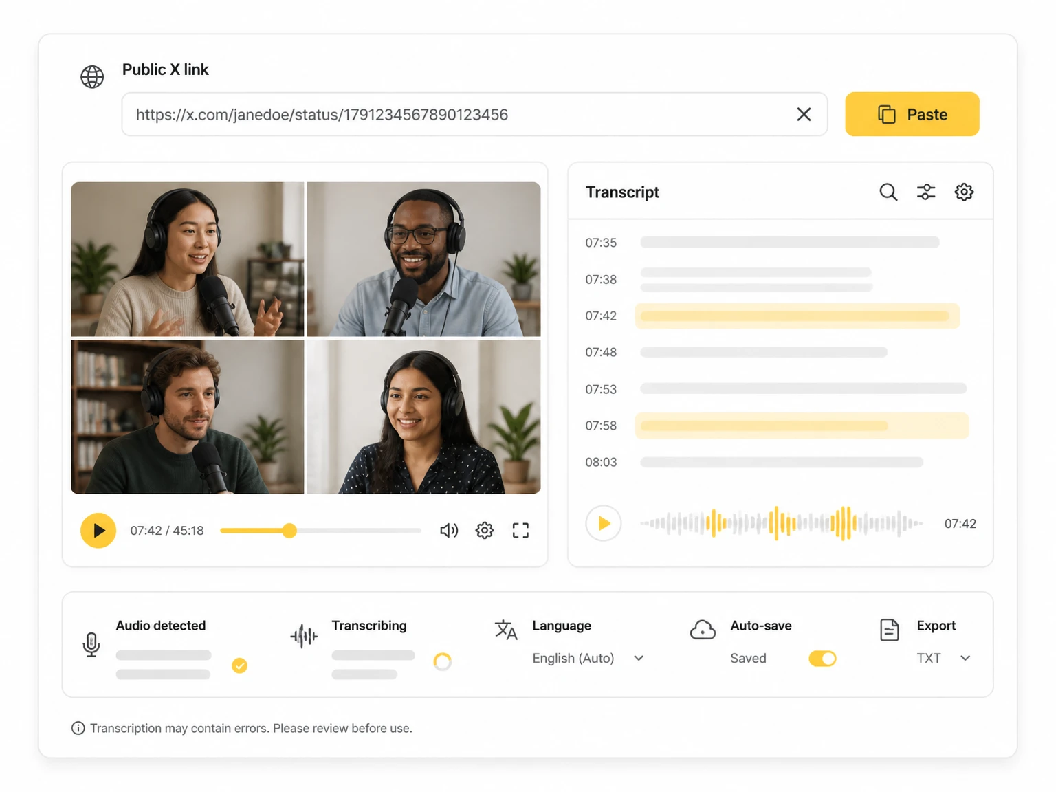Mute the video using the speaker icon
Viewport: 1056px width, 792px height.
[449, 530]
